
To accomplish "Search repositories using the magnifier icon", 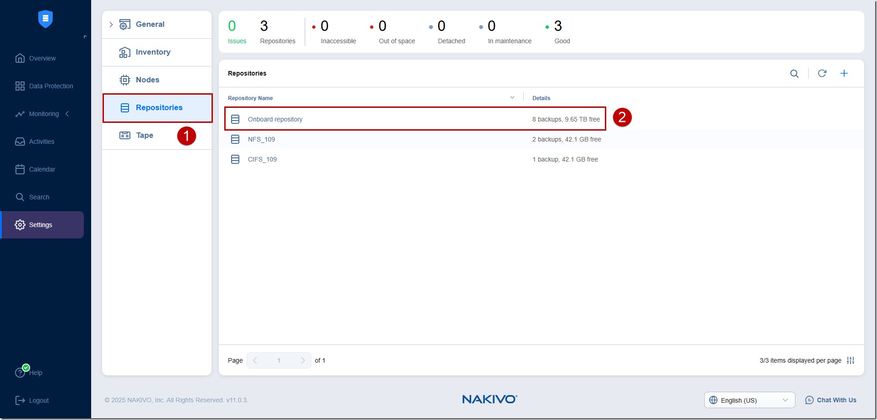I will 794,74.
